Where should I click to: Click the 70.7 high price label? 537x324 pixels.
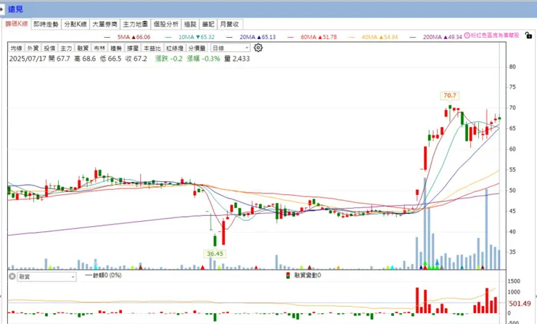[450, 96]
